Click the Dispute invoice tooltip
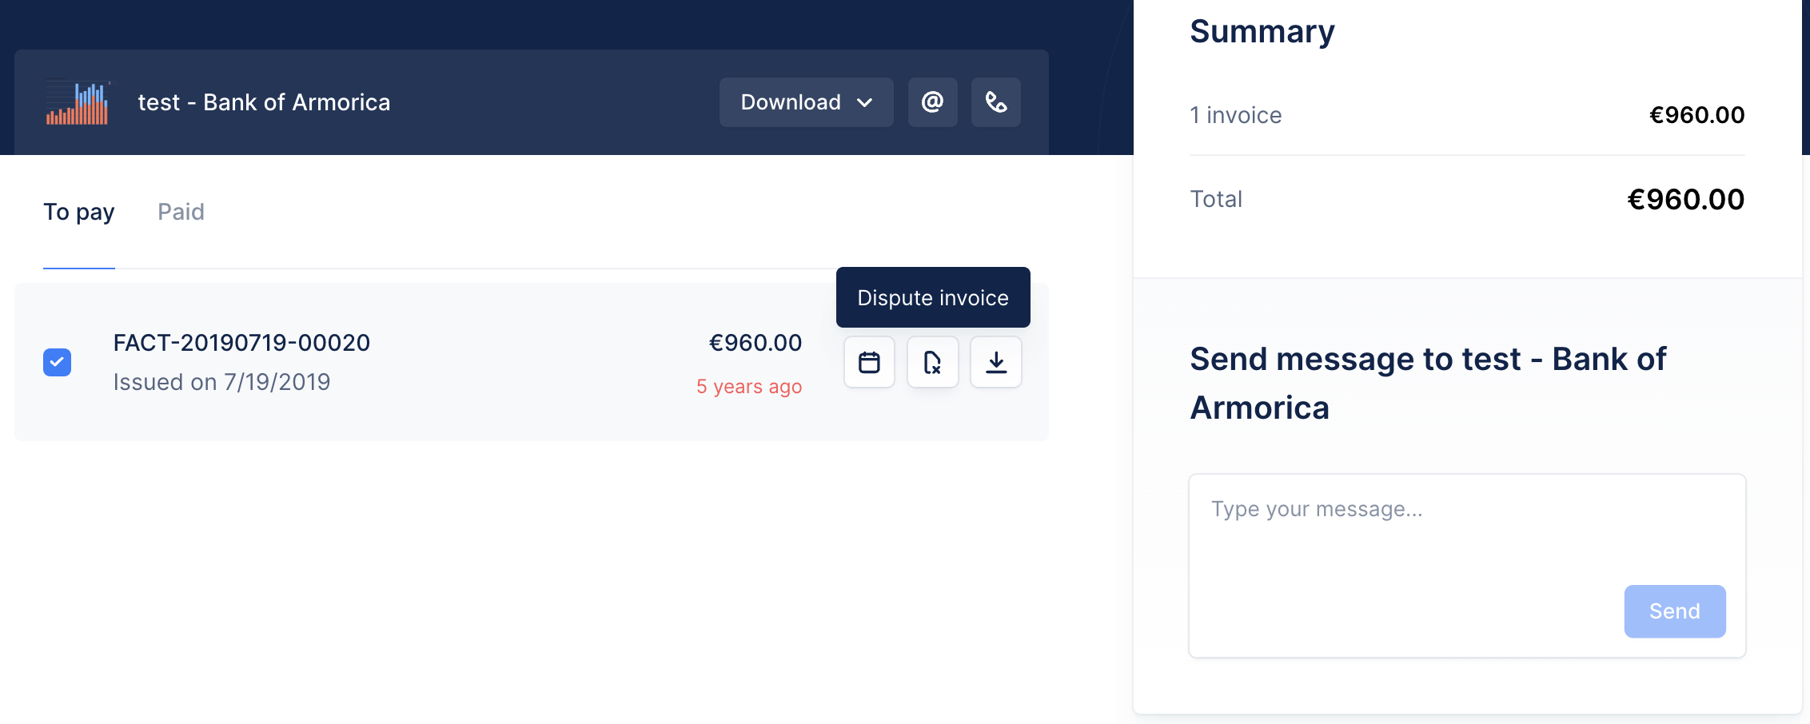Viewport: 1810px width, 724px height. coord(932,297)
